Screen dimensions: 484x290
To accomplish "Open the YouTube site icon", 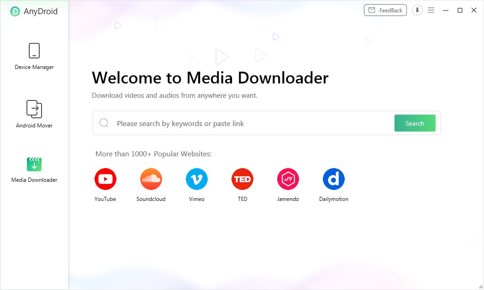I will [x=105, y=179].
